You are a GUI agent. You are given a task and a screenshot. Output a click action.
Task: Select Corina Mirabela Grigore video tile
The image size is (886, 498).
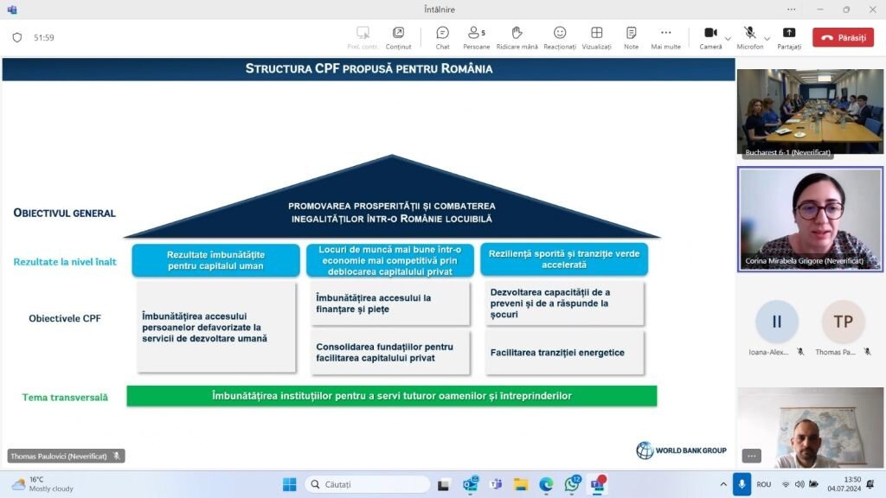tap(810, 219)
